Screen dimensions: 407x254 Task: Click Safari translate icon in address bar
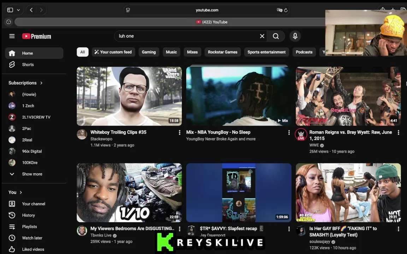click(279, 10)
